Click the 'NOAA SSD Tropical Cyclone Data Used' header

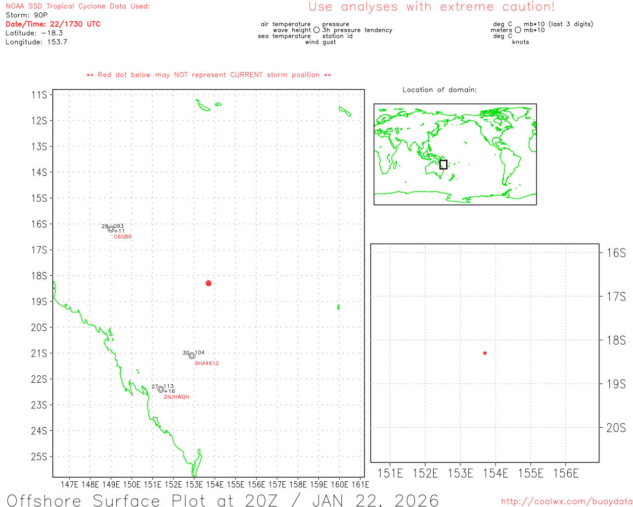[78, 6]
